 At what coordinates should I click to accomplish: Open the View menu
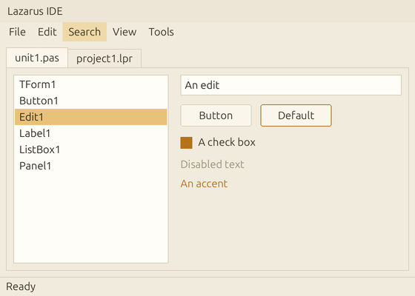tap(124, 32)
